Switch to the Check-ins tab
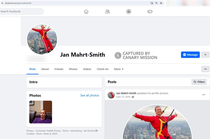 pyautogui.click(x=103, y=69)
